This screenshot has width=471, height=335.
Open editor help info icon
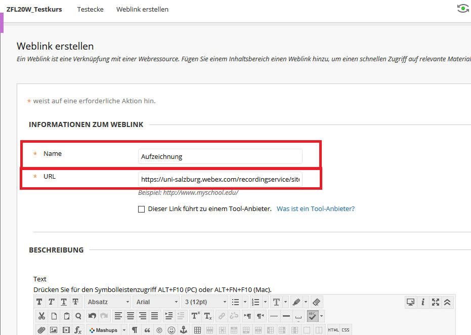pos(423,302)
